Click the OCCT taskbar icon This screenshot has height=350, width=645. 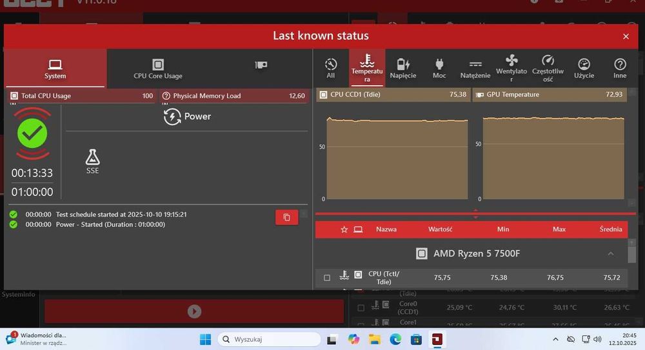(x=437, y=339)
